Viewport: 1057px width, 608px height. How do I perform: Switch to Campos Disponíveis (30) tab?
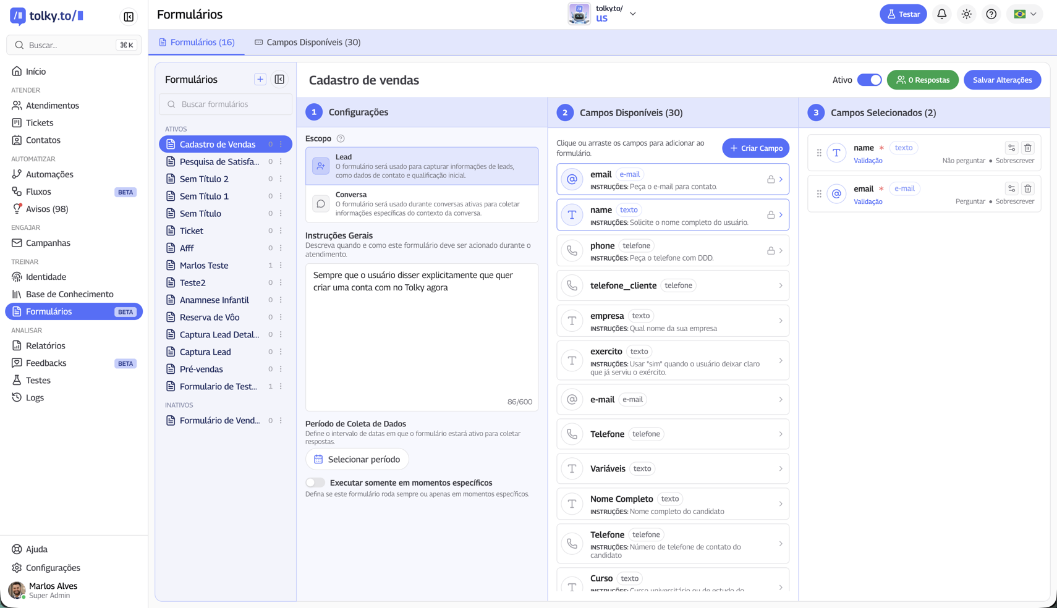307,42
